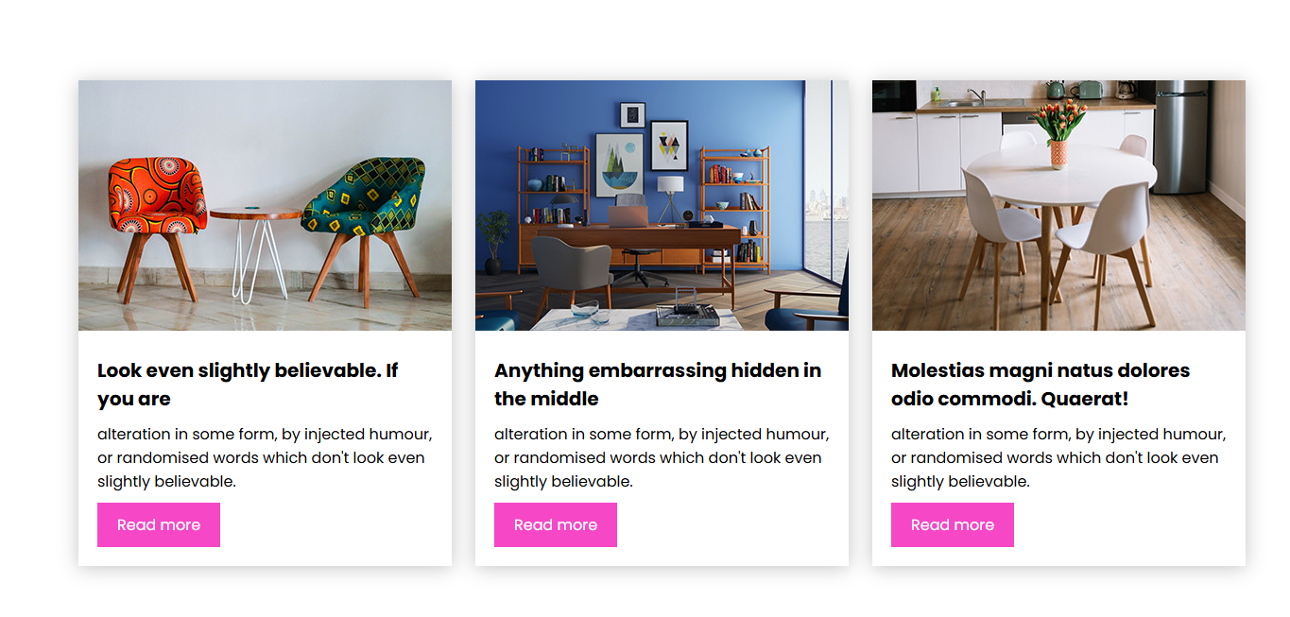Image resolution: width=1290 pixels, height=617 pixels.
Task: Click the description text in first card
Action: (x=264, y=457)
